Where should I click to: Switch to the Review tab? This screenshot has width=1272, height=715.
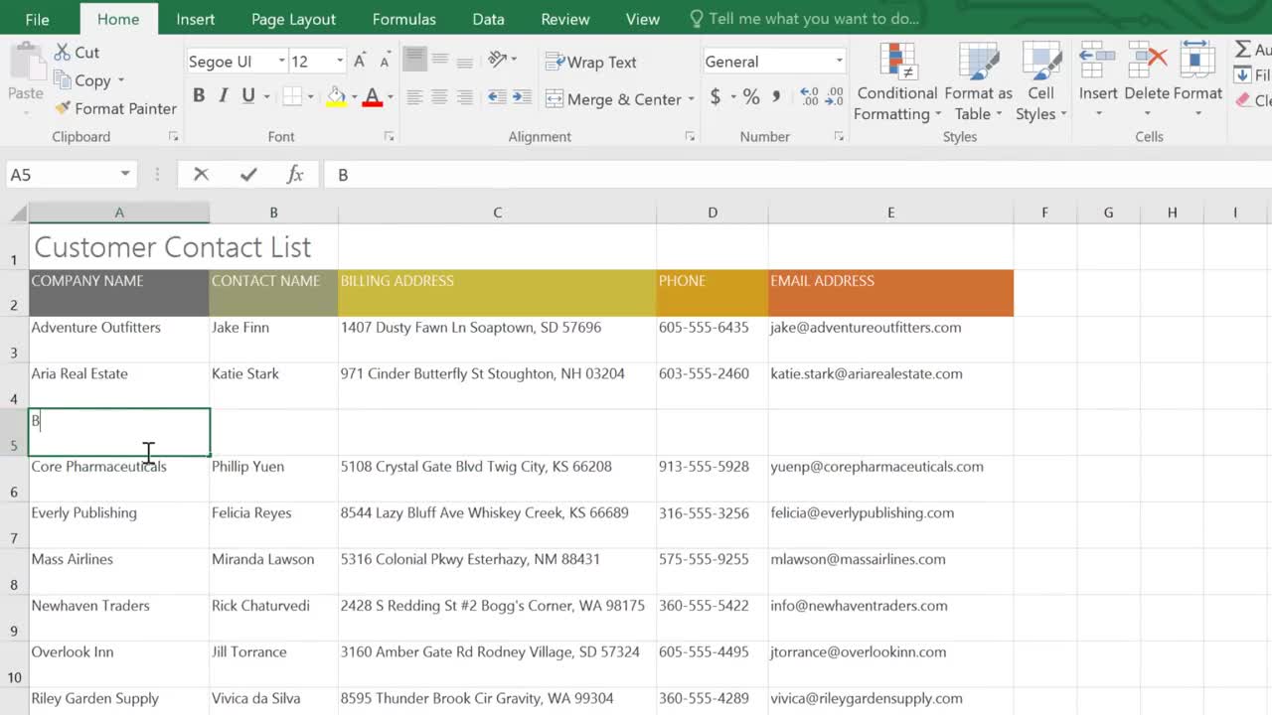coord(564,19)
